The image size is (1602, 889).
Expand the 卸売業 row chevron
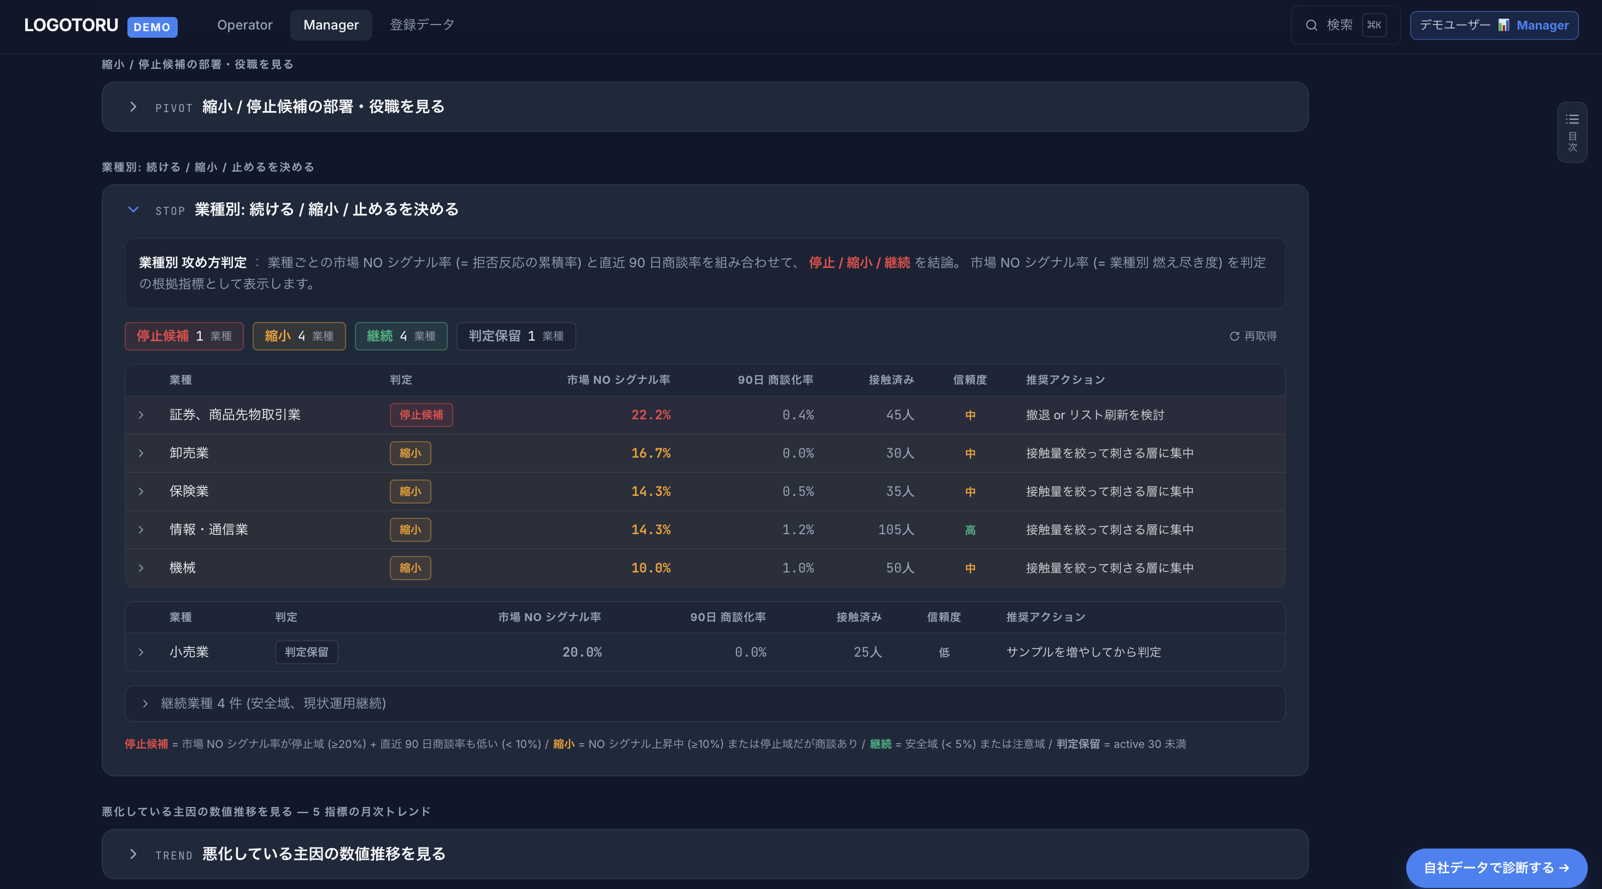coord(141,453)
